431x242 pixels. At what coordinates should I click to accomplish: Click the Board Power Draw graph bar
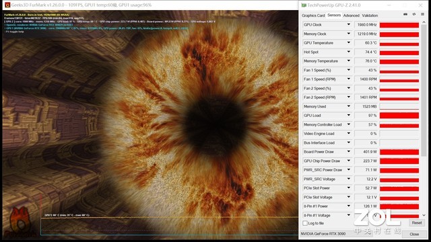tap(399, 152)
